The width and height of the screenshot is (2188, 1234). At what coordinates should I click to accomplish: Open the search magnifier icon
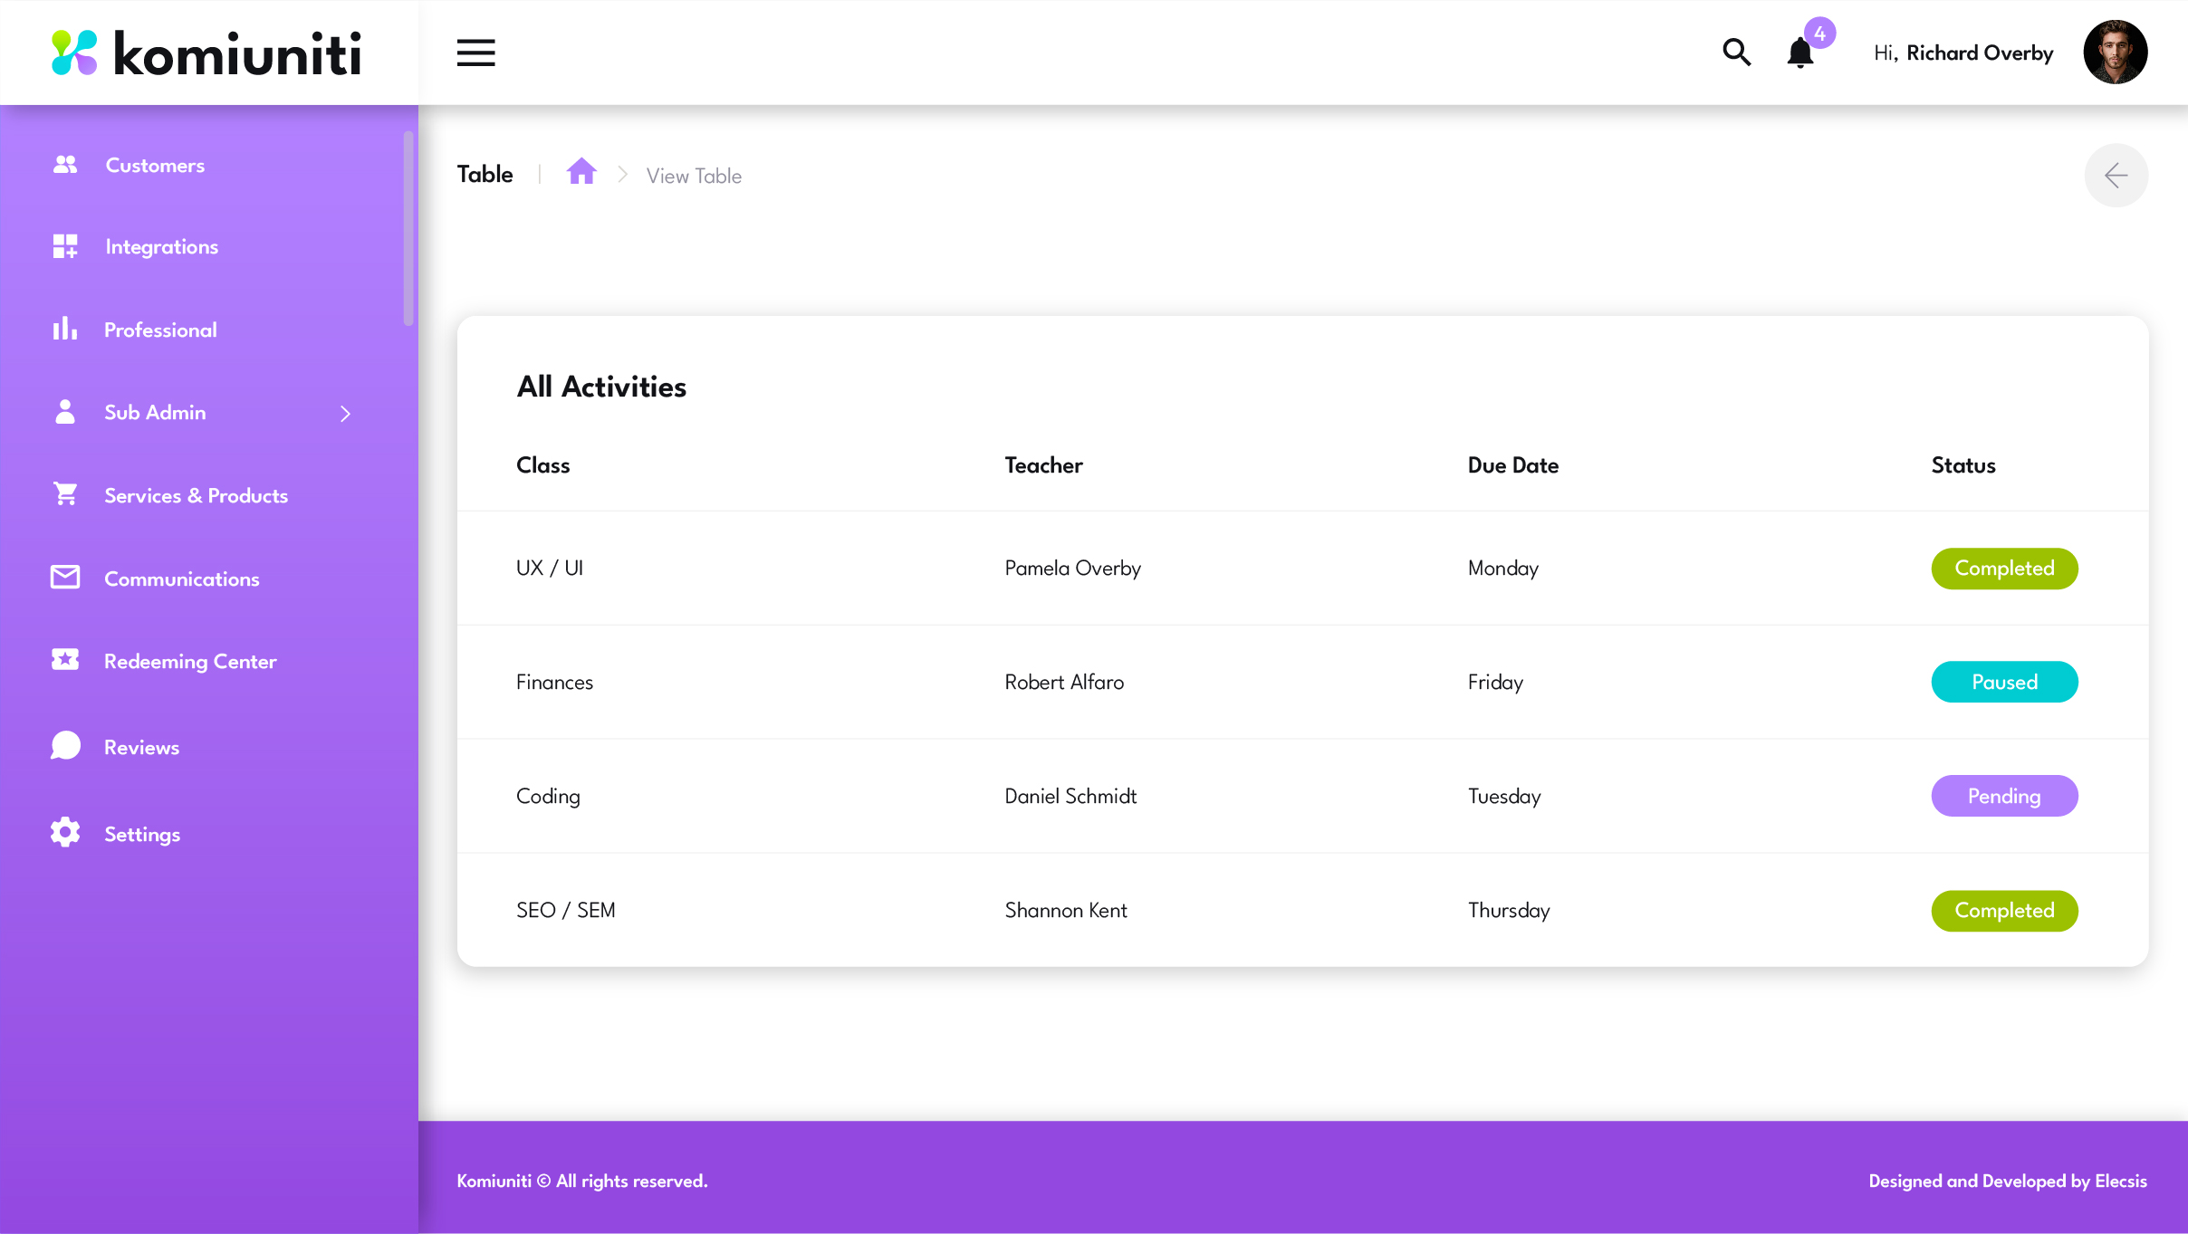(x=1736, y=53)
